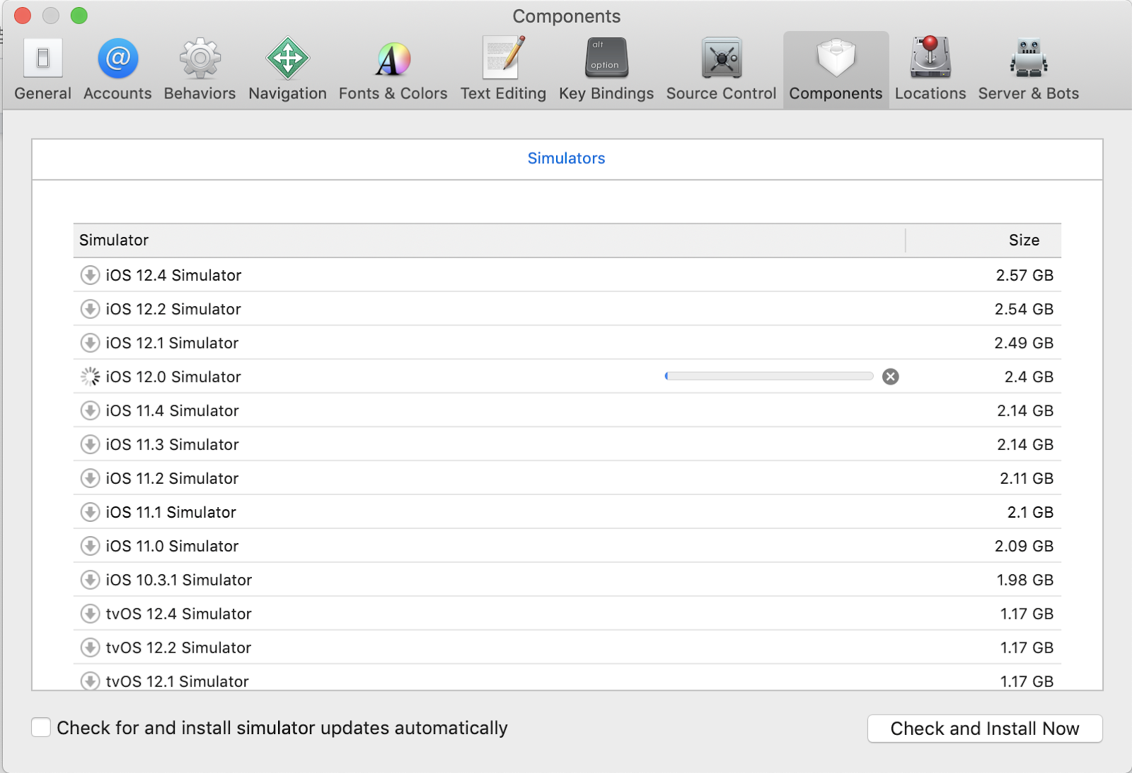Select the 2.09 GB size value

point(1024,546)
